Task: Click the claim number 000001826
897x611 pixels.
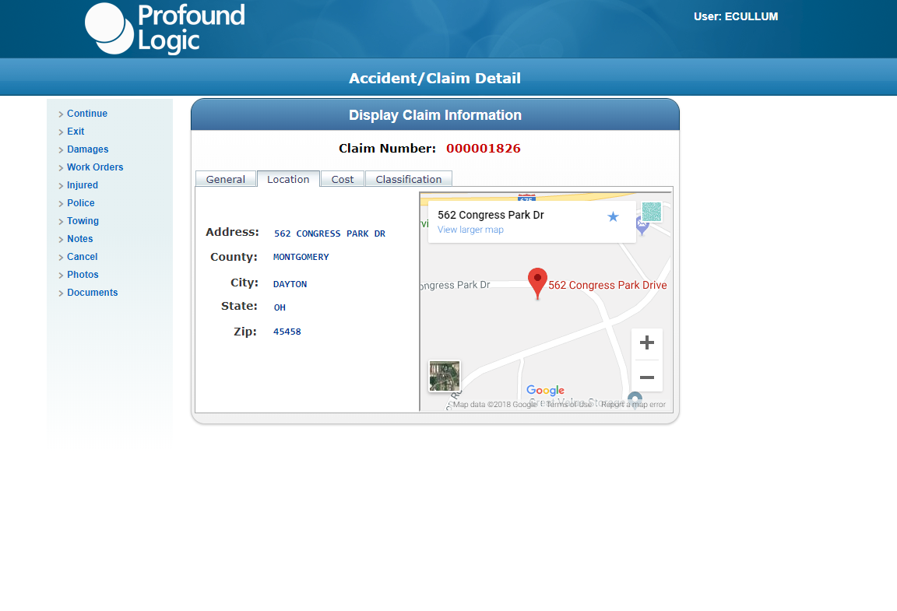Action: (x=484, y=148)
